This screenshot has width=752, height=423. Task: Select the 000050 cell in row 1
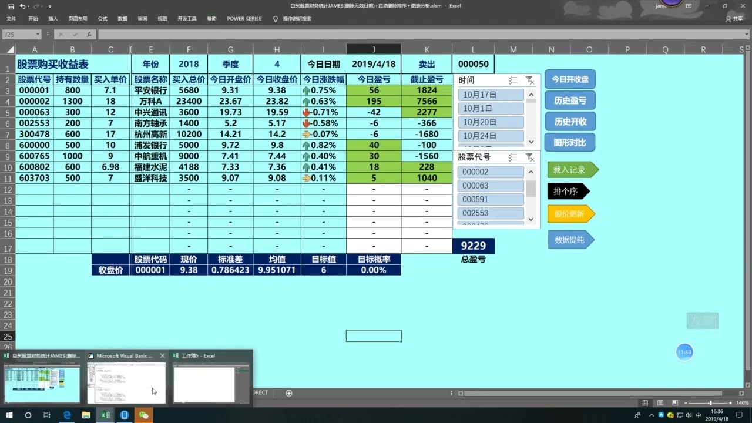click(474, 64)
